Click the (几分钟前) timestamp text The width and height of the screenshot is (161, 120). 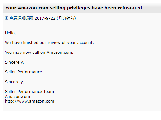[66, 18]
